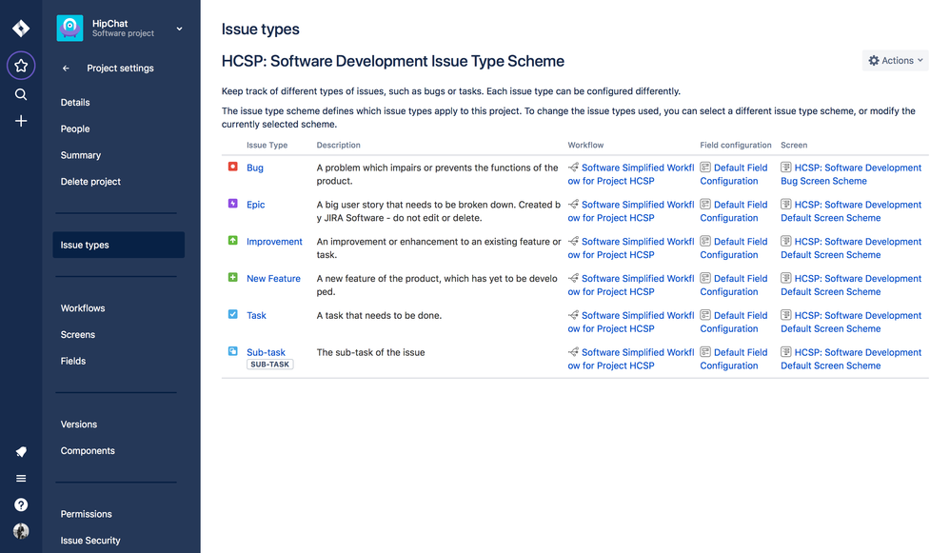Open Versions settings page
Viewport: 950px width, 553px height.
(x=79, y=425)
